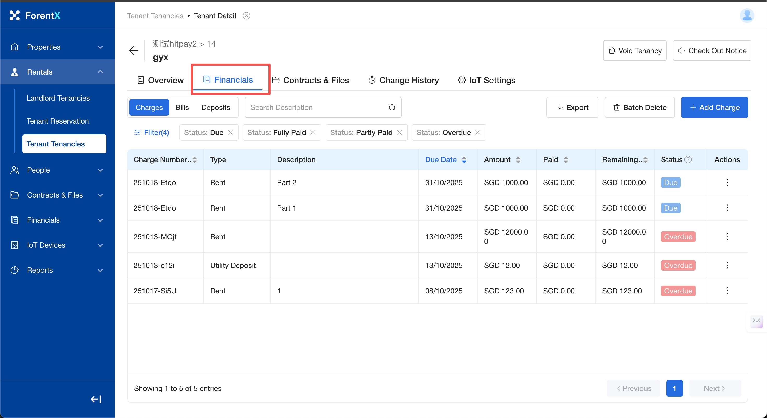Remove the Status: Due filter chip
The width and height of the screenshot is (767, 418).
point(230,132)
